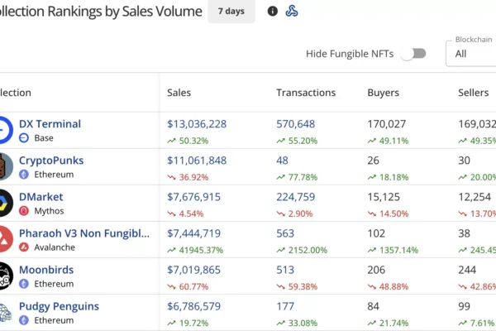Image resolution: width=496 pixels, height=331 pixels.
Task: Click the Base blockchain icon under DX Terminal
Action: tap(24, 138)
